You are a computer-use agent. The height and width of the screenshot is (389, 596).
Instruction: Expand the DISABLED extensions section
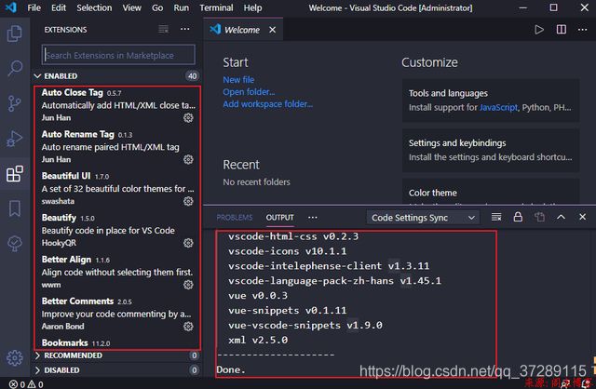point(117,370)
